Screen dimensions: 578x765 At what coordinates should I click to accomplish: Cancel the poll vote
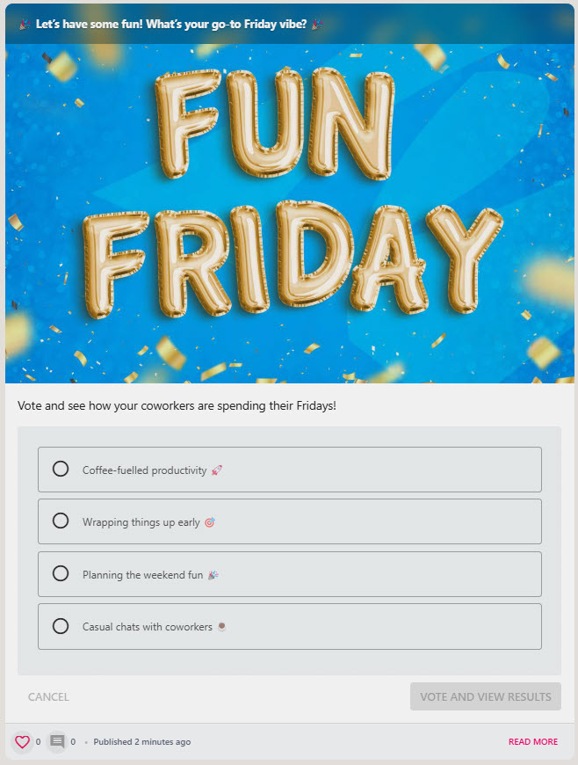coord(48,696)
